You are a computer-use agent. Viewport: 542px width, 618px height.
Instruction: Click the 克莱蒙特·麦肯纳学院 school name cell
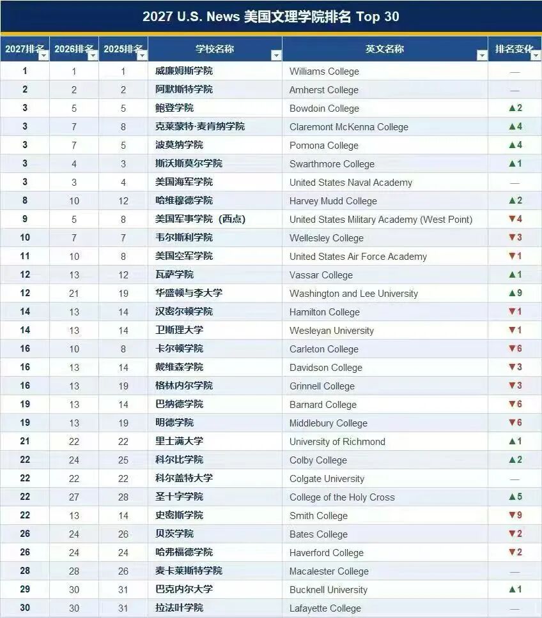point(215,127)
